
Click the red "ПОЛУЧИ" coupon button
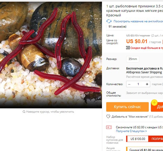click(x=156, y=139)
